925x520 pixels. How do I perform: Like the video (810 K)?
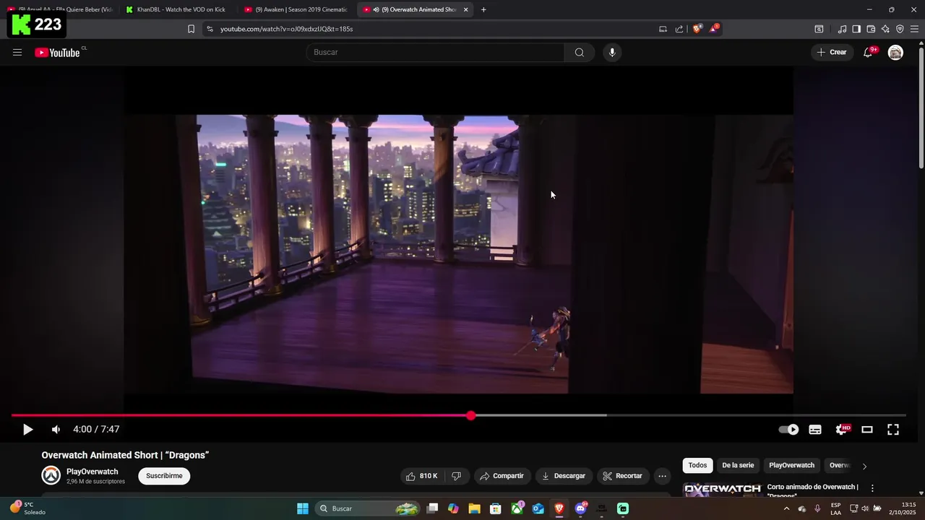pyautogui.click(x=422, y=476)
